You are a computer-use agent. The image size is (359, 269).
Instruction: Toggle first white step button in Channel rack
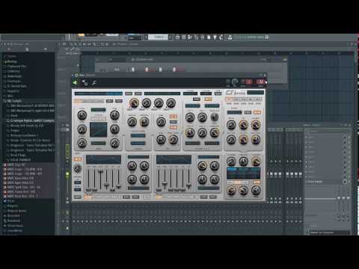tap(133, 69)
